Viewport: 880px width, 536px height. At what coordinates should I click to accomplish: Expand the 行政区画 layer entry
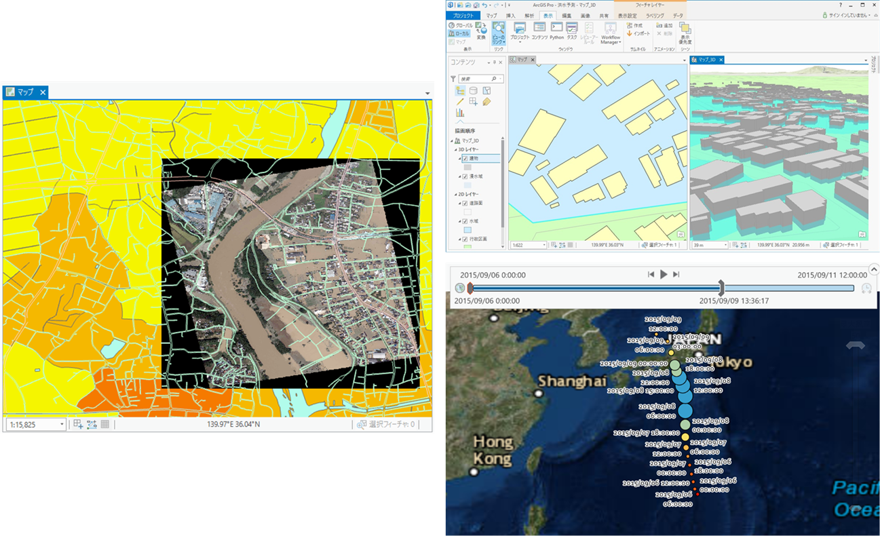(x=459, y=238)
